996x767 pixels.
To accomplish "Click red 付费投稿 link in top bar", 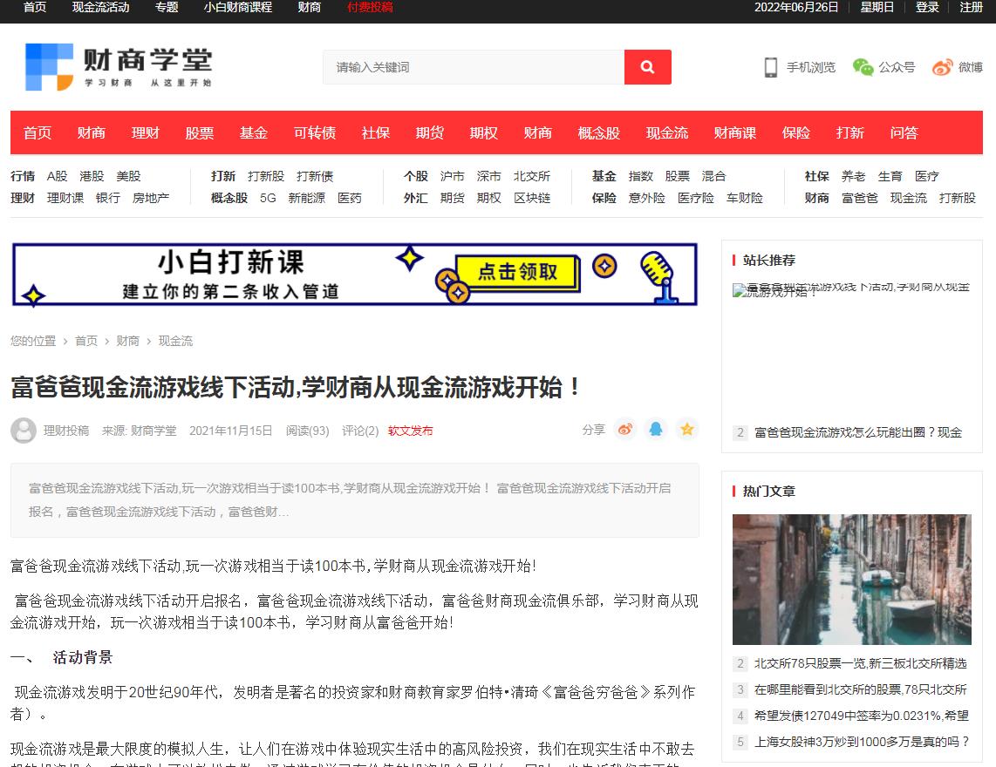I will tap(370, 7).
